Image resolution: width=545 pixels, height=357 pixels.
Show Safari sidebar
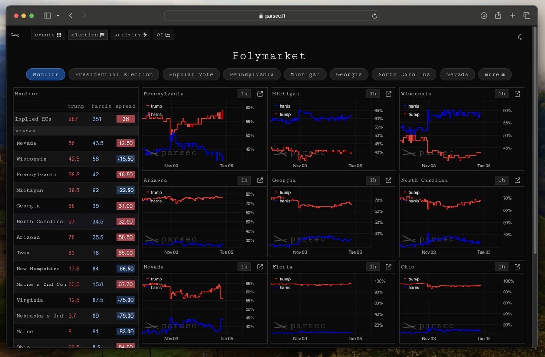(x=47, y=15)
